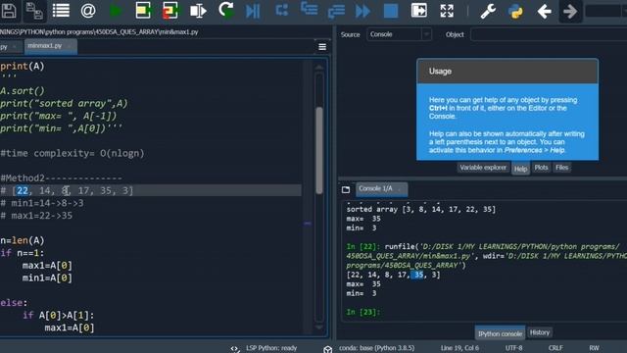Click the editor vertical scrollbar thumb
The image size is (627, 353).
tap(319, 150)
